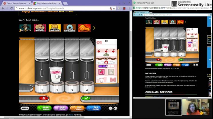Click mixer base number 3
The width and height of the screenshot is (213, 119).
pyautogui.click(x=72, y=87)
